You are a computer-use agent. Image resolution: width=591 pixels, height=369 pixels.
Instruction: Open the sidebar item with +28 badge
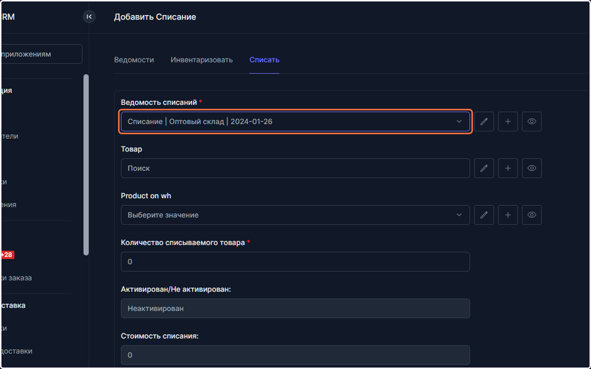[7, 255]
